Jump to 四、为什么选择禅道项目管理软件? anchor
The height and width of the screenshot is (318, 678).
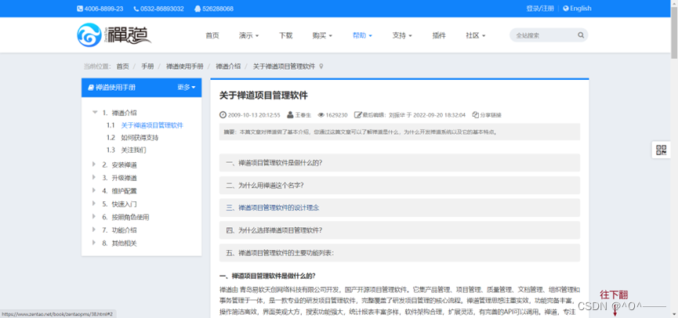(x=399, y=230)
